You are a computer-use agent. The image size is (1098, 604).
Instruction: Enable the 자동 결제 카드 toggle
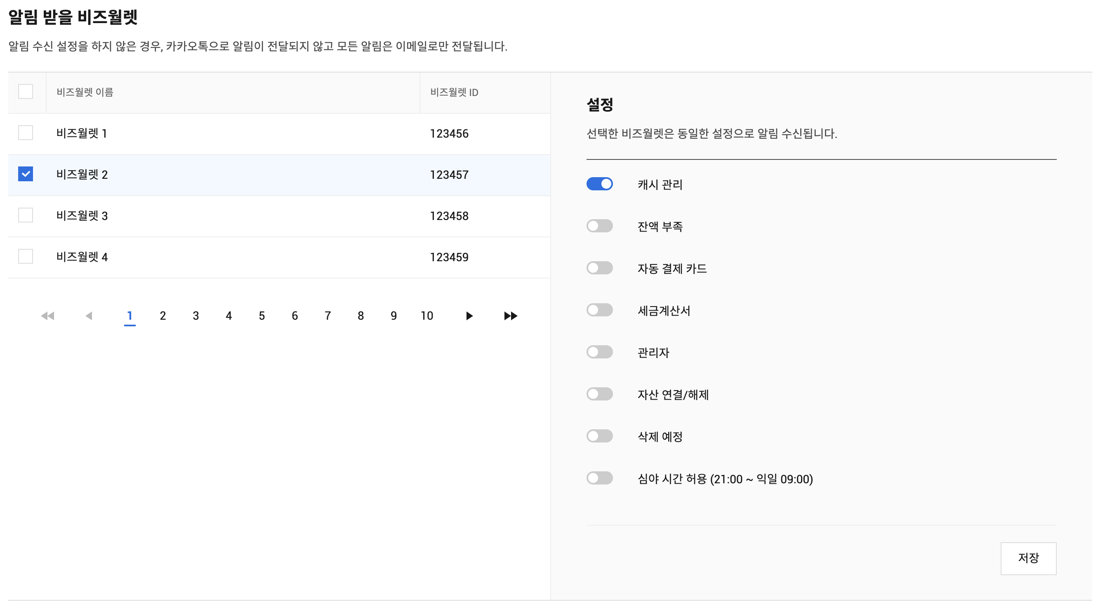(x=599, y=268)
